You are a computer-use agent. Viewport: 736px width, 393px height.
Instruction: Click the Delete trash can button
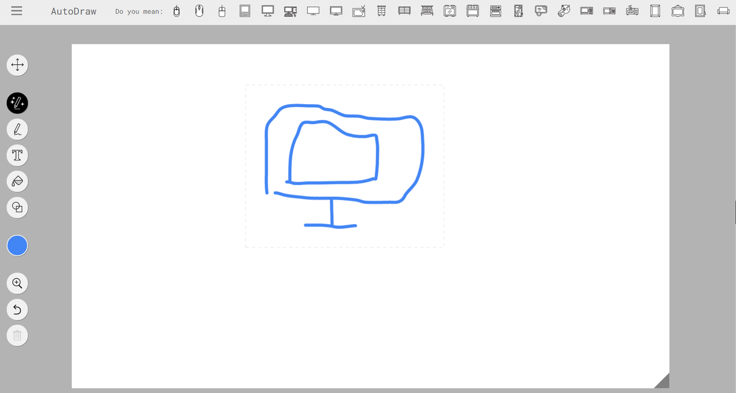click(17, 335)
